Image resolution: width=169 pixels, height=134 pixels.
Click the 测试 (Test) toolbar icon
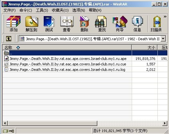tap(49, 24)
